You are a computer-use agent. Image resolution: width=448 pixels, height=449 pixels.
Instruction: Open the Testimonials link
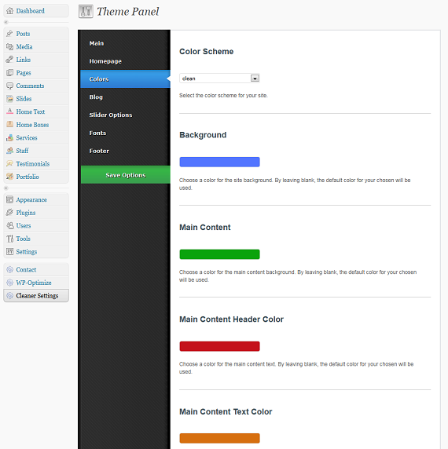(33, 164)
